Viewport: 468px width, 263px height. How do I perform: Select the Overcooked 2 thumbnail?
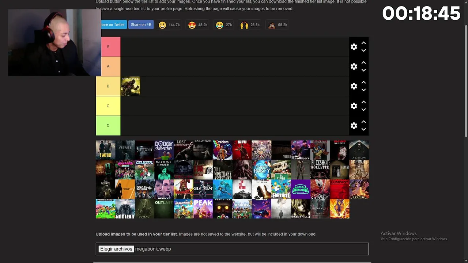(x=184, y=209)
